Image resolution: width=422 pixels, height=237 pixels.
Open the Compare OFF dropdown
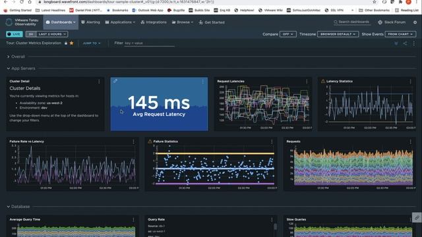point(287,34)
